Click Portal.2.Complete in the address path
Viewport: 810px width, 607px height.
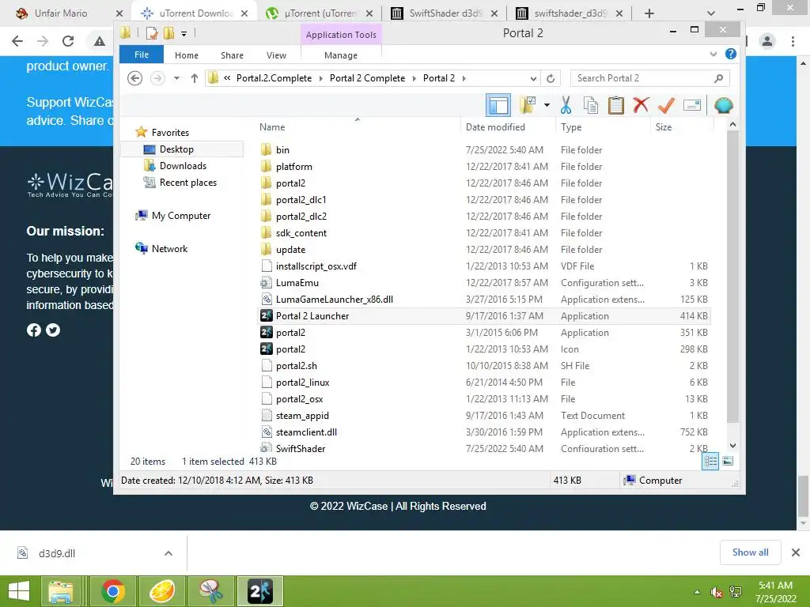pos(274,78)
